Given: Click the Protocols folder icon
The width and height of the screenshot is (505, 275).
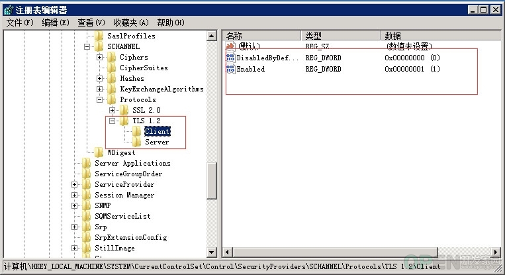Looking at the screenshot, I should (x=112, y=99).
